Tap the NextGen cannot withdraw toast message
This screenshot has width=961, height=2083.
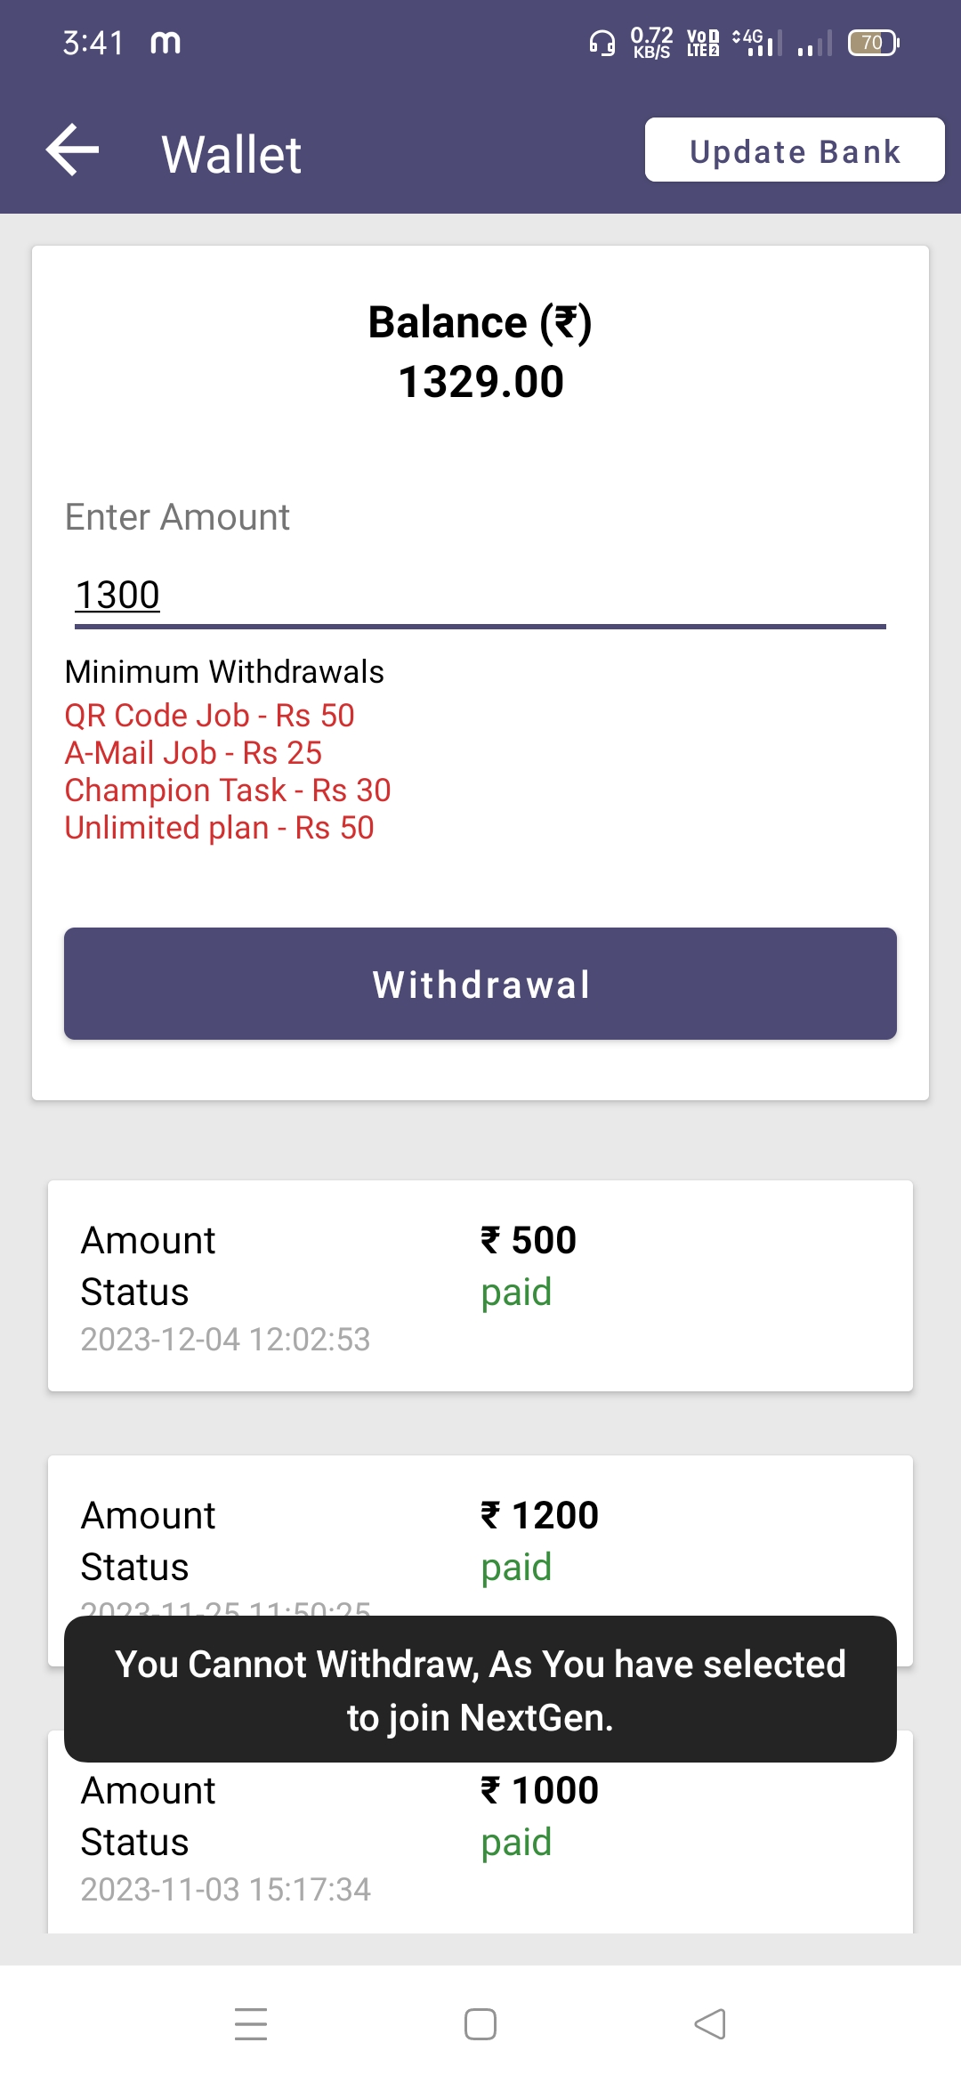pyautogui.click(x=480, y=1689)
